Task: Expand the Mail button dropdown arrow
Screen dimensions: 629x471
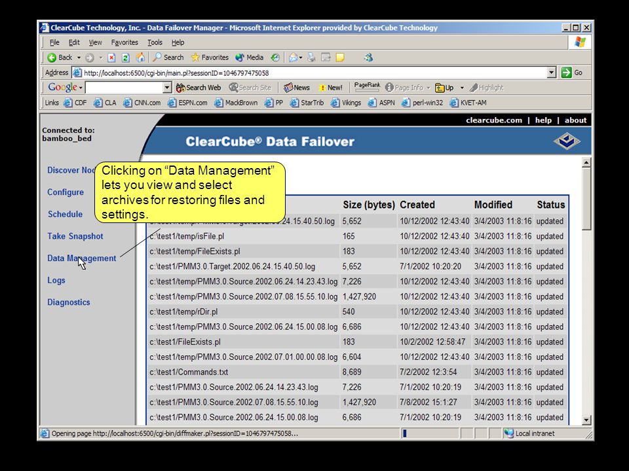Action: coord(301,58)
